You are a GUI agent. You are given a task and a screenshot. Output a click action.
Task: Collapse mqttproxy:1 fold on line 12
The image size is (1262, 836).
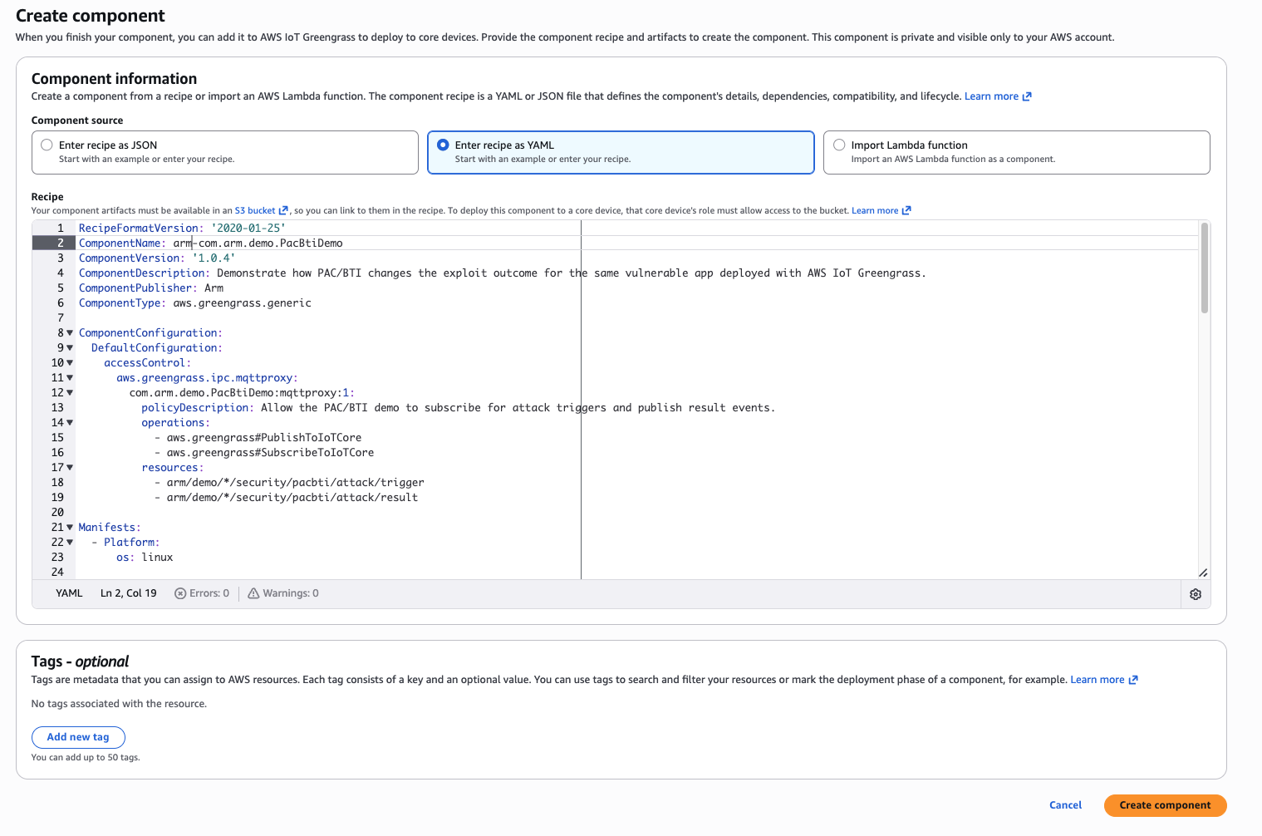[70, 393]
